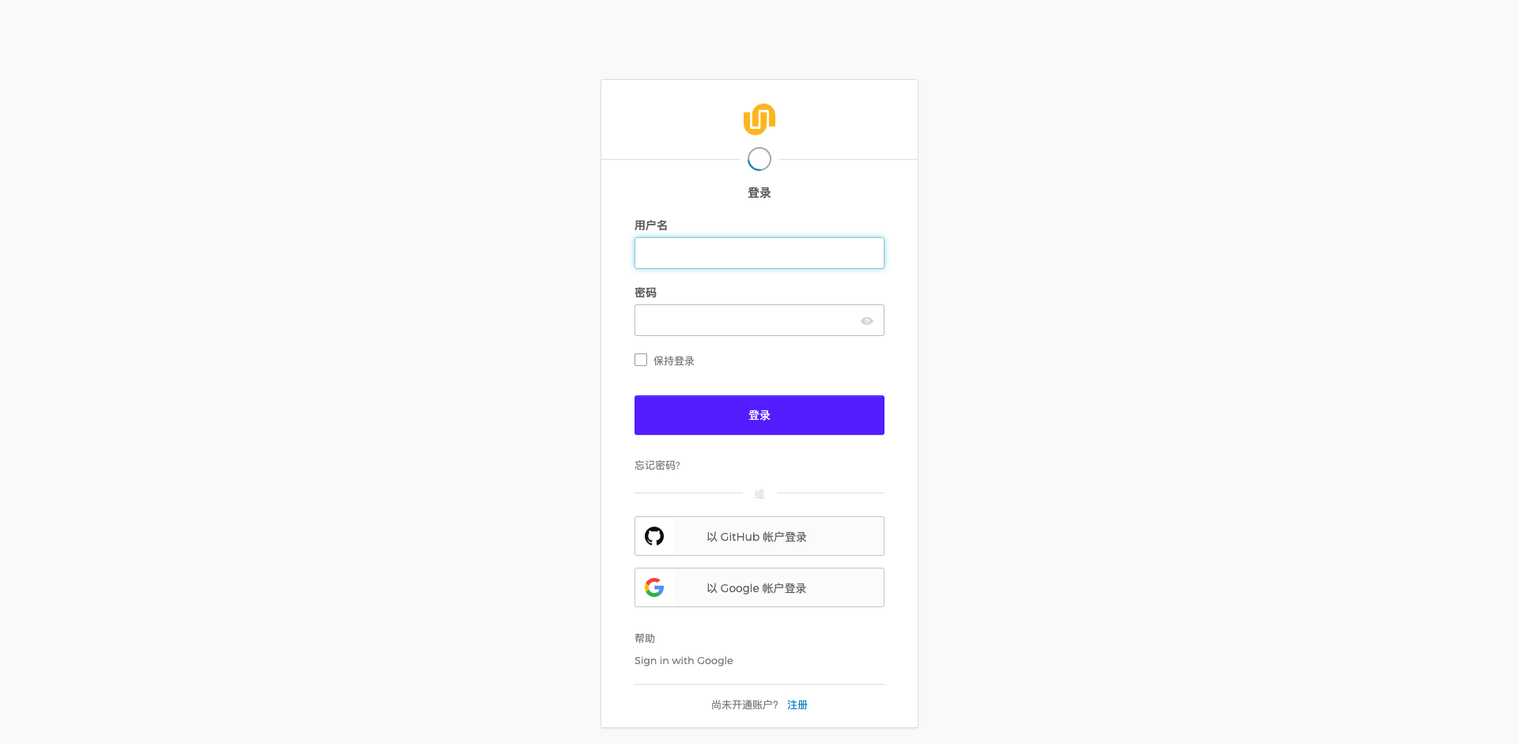Click the 保持登录 label text

(x=674, y=361)
